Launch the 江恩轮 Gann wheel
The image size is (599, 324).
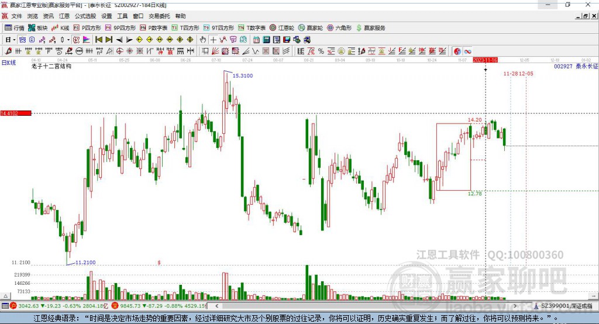click(282, 28)
